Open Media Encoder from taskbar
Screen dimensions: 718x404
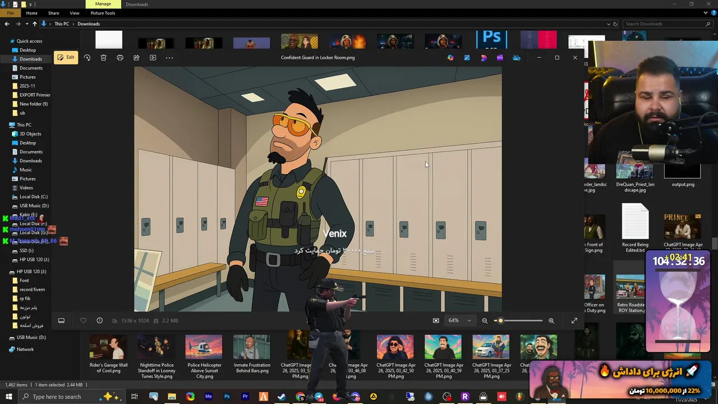(x=209, y=397)
